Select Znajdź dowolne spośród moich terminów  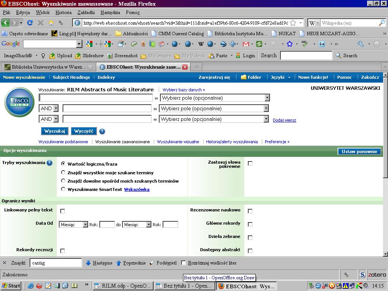[63, 181]
